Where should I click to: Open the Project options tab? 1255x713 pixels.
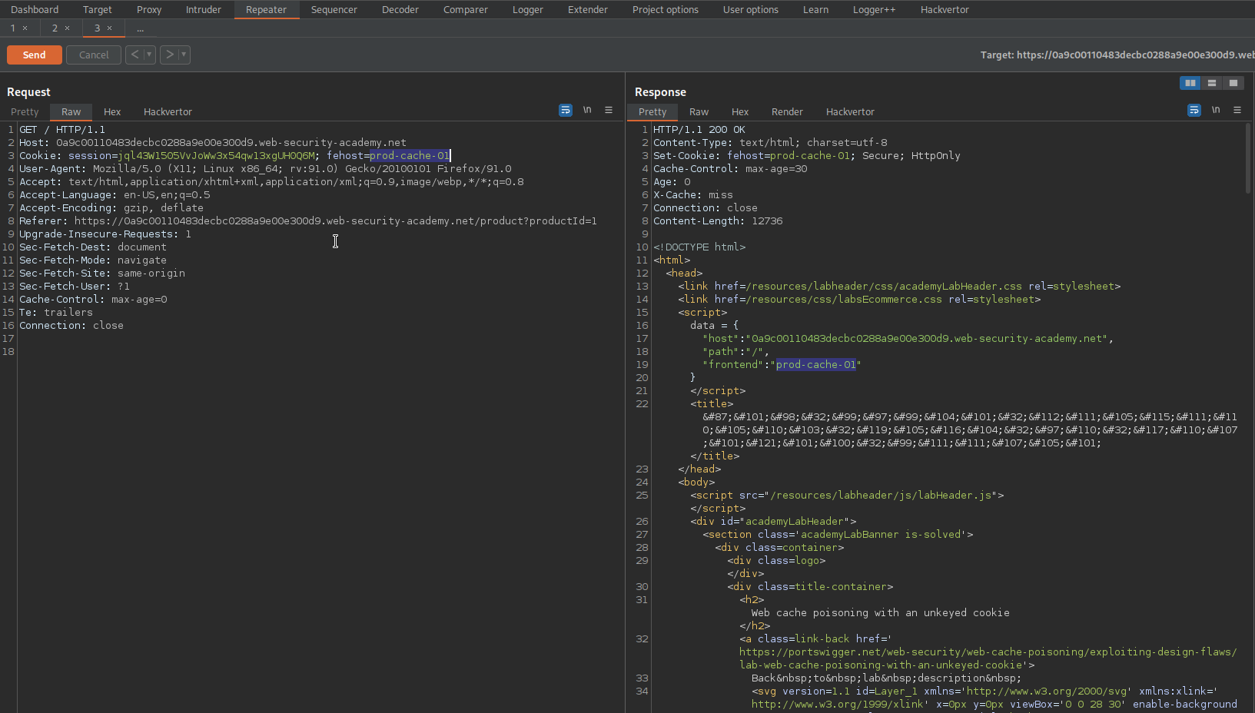(x=666, y=9)
